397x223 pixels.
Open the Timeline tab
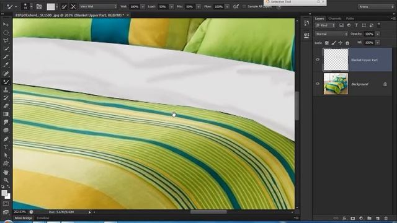coord(43,218)
